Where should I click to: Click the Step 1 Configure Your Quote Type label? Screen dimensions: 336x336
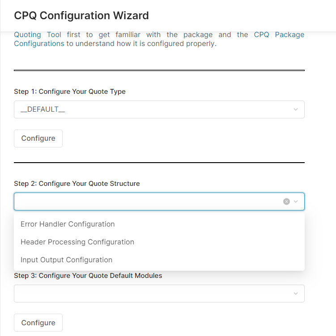pyautogui.click(x=70, y=92)
